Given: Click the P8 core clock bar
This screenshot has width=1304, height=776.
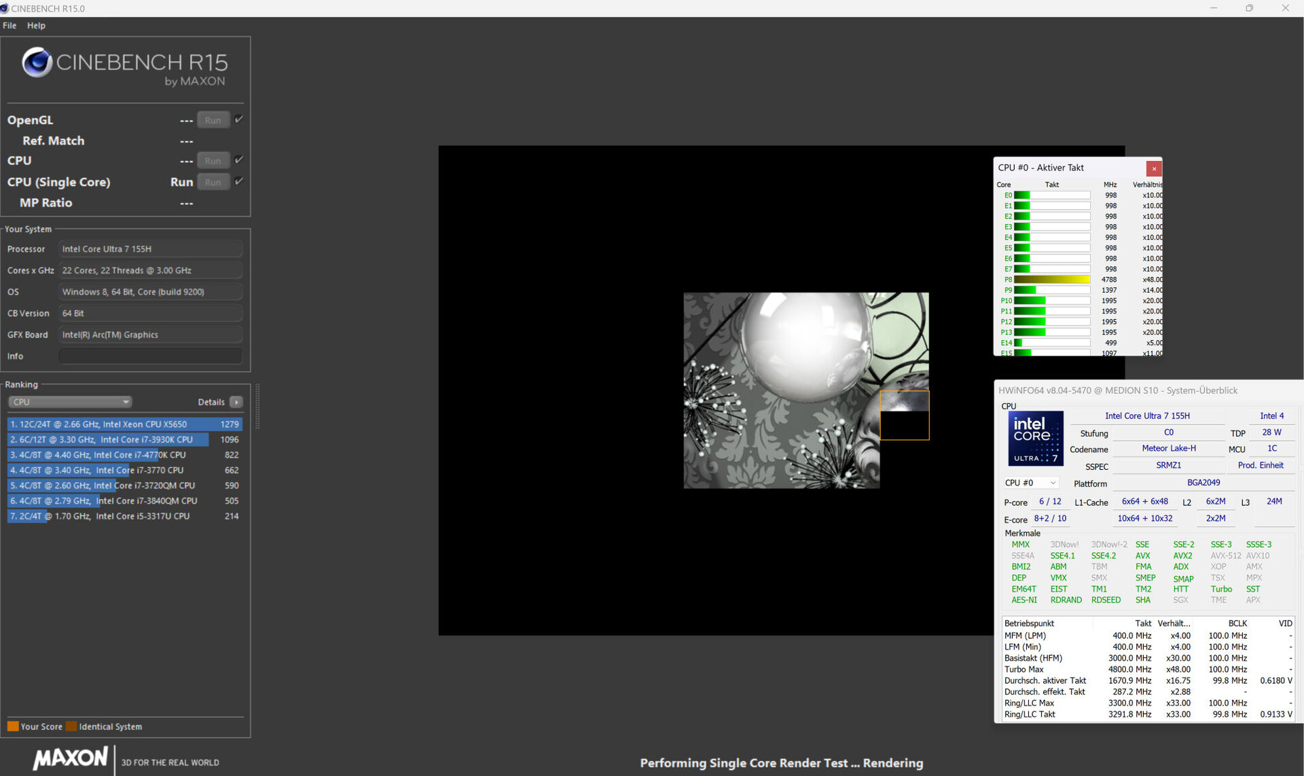Looking at the screenshot, I should pos(1051,279).
